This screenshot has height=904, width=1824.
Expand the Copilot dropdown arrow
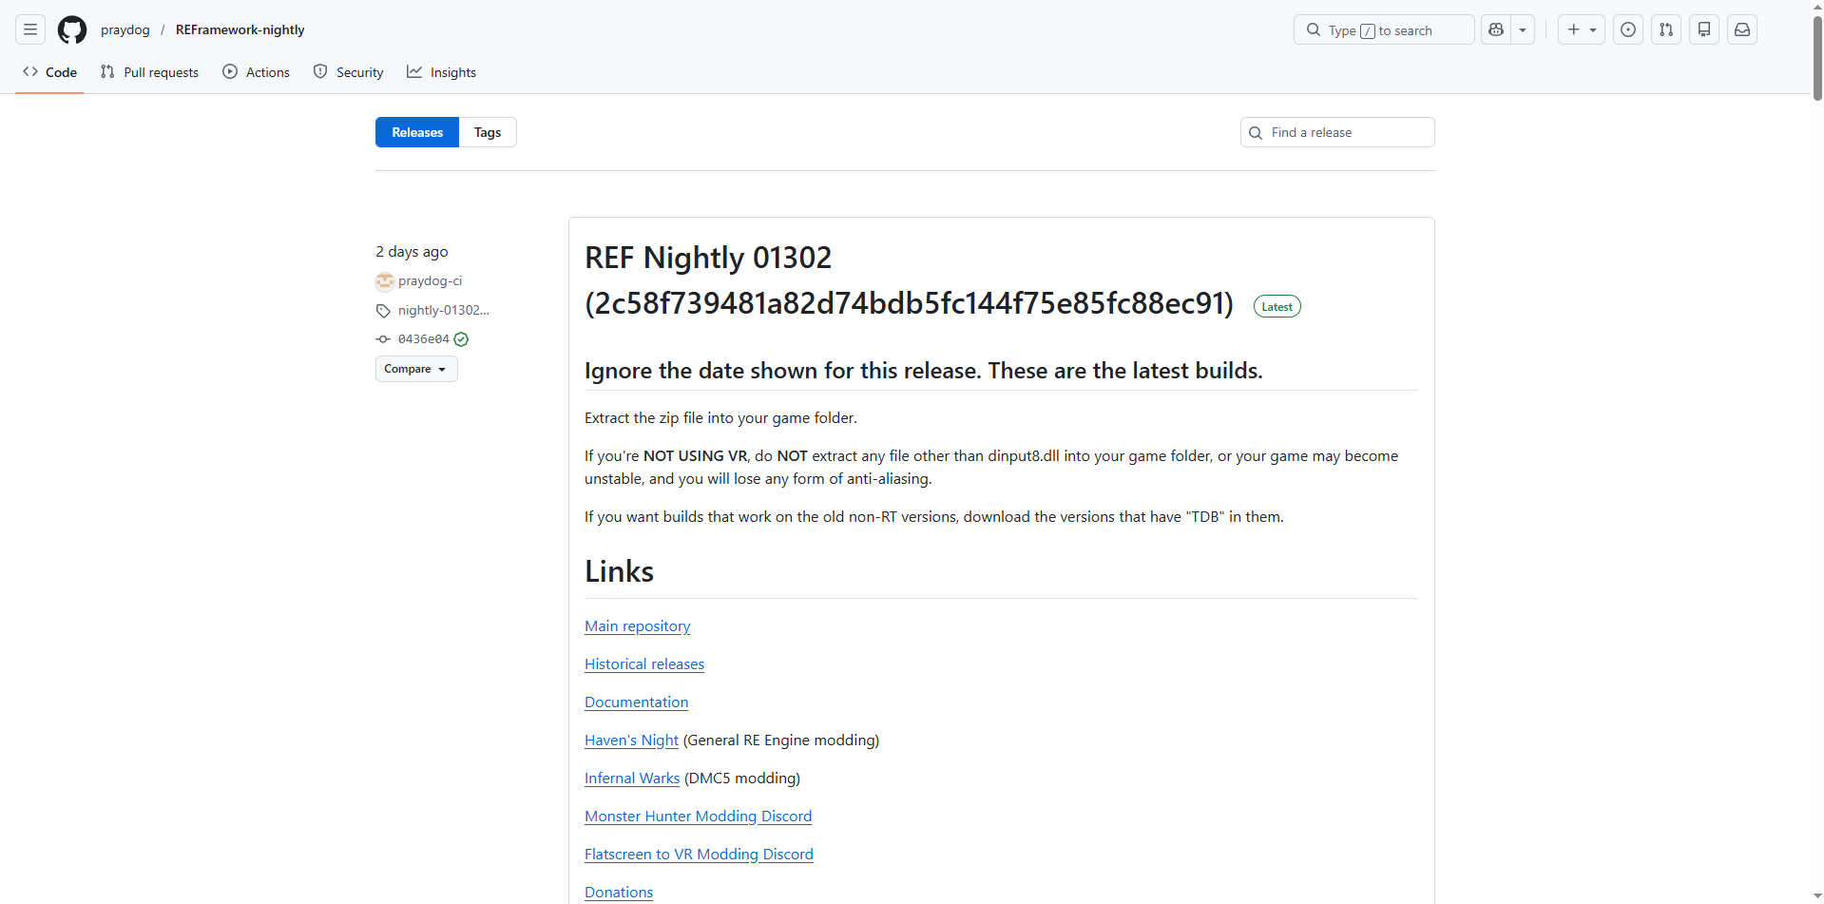point(1523,30)
